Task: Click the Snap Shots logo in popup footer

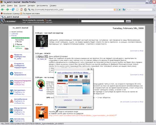Action: click(x=86, y=107)
